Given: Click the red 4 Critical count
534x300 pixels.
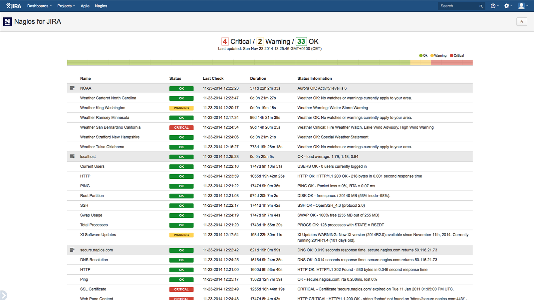Looking at the screenshot, I should pyautogui.click(x=225, y=41).
